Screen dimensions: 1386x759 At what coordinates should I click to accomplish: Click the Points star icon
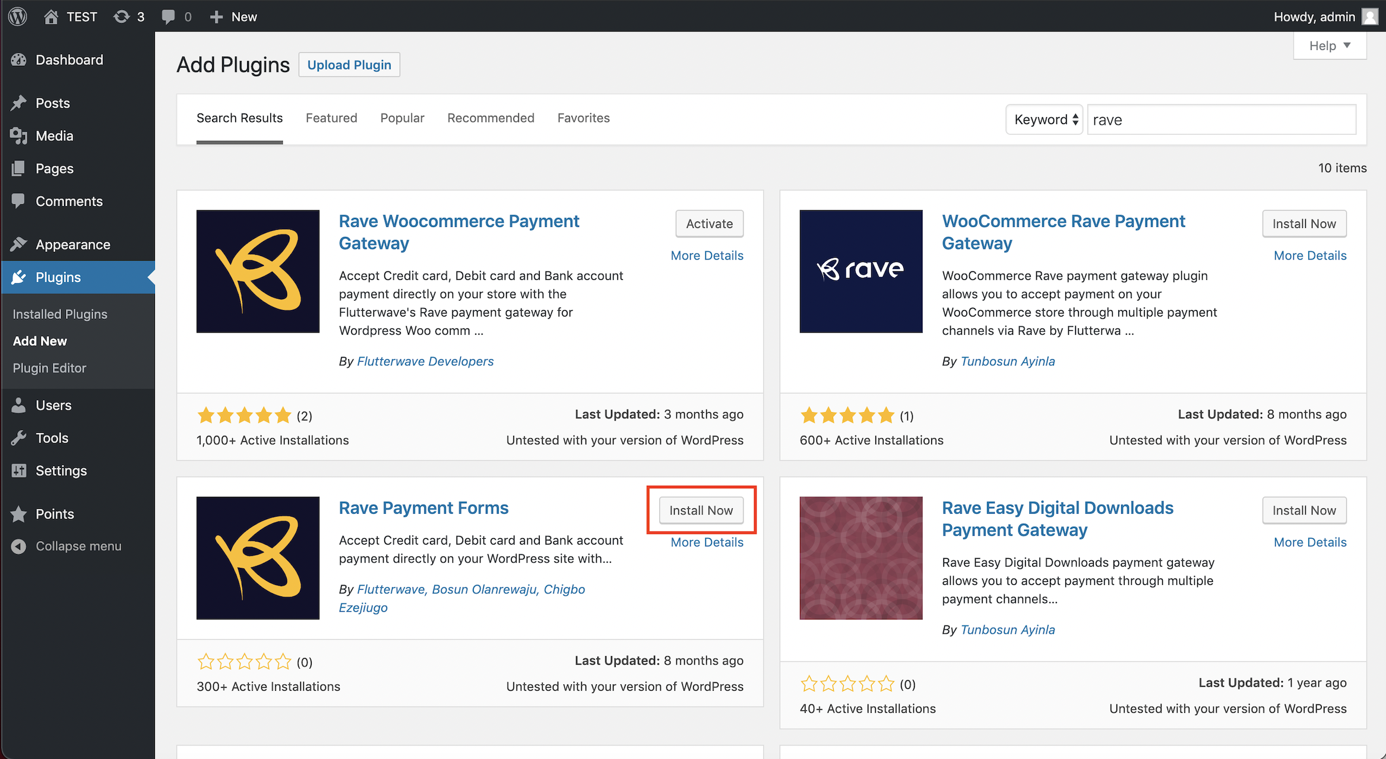click(19, 514)
